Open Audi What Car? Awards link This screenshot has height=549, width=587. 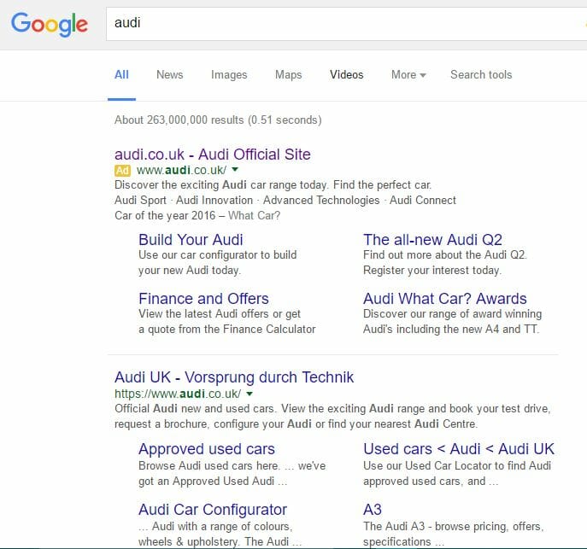(445, 299)
